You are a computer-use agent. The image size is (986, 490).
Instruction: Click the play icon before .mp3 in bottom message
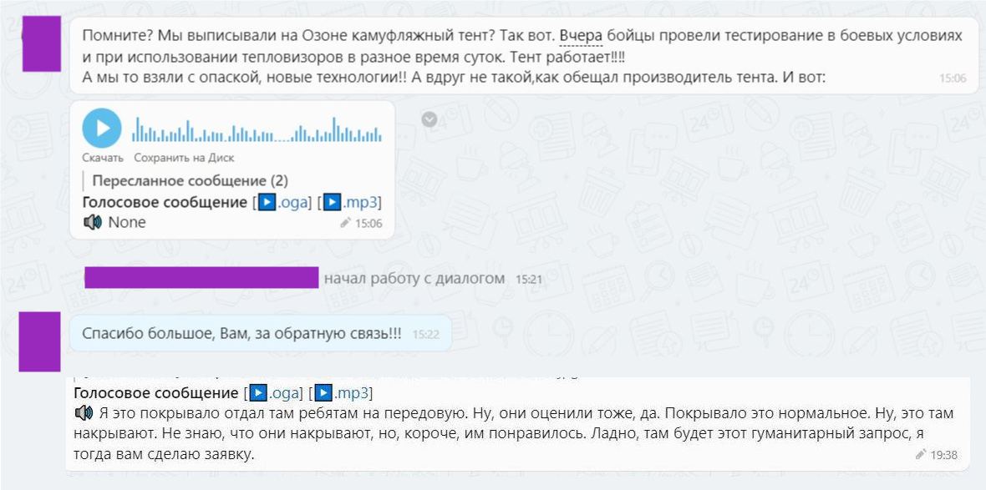tap(324, 393)
